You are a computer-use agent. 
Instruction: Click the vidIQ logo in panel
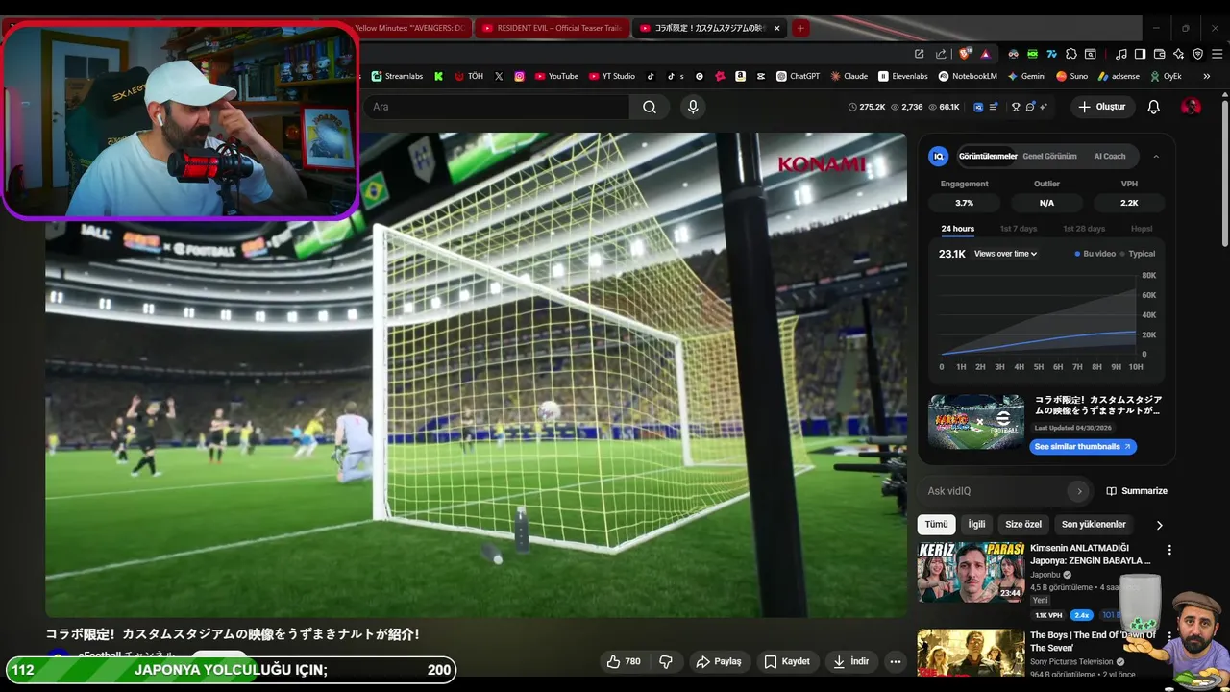939,156
